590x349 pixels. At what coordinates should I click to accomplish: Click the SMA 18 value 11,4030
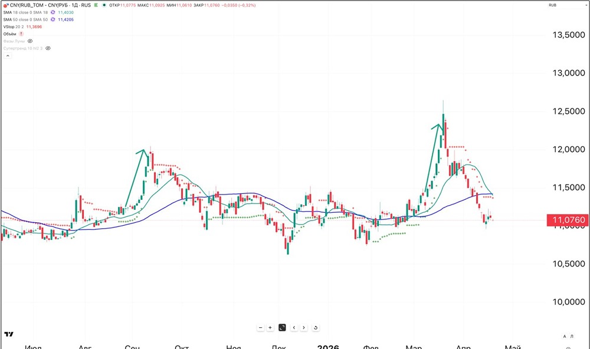[66, 12]
